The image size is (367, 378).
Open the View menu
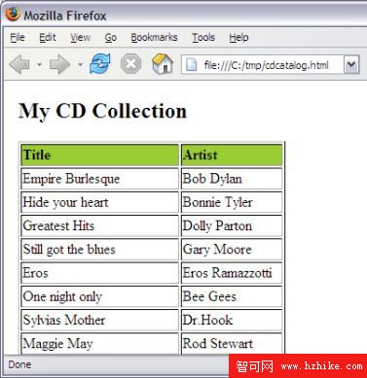click(81, 38)
